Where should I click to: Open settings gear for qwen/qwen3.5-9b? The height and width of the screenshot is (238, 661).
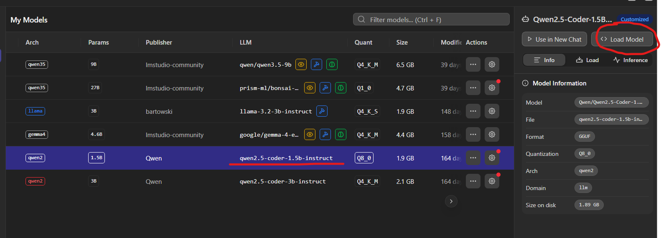point(492,65)
